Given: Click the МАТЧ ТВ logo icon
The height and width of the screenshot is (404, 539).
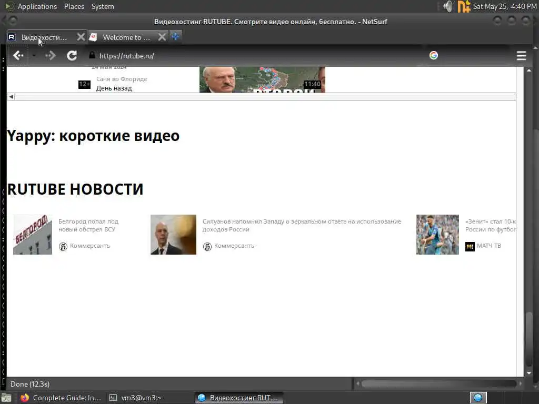Looking at the screenshot, I should pyautogui.click(x=470, y=246).
